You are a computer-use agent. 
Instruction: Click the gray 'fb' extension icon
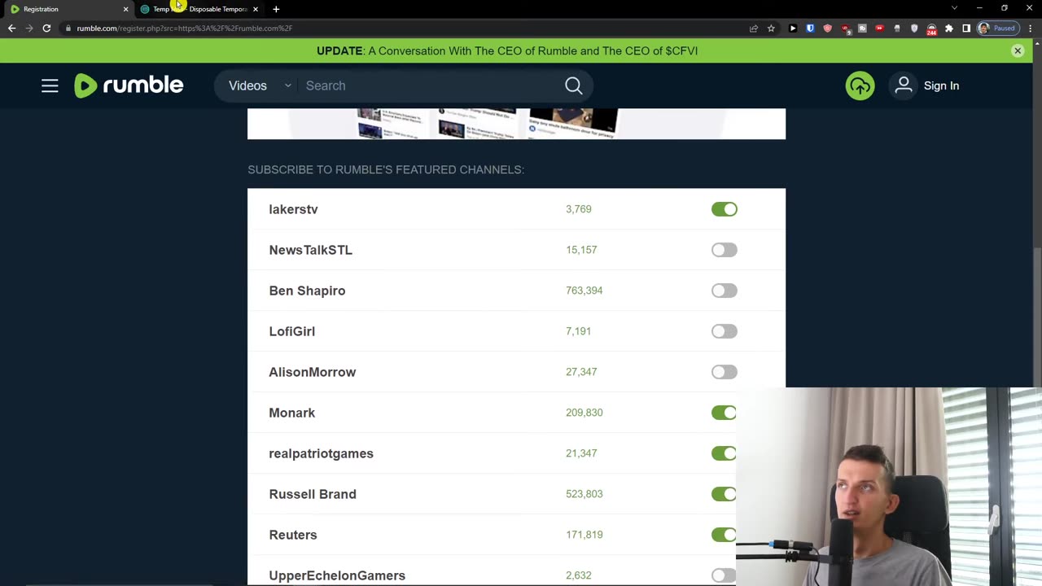pos(862,28)
